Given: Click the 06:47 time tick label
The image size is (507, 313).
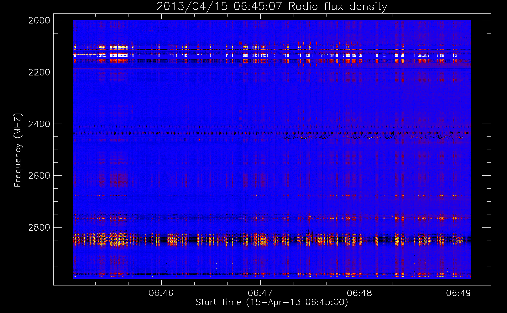Looking at the screenshot, I should [x=260, y=293].
